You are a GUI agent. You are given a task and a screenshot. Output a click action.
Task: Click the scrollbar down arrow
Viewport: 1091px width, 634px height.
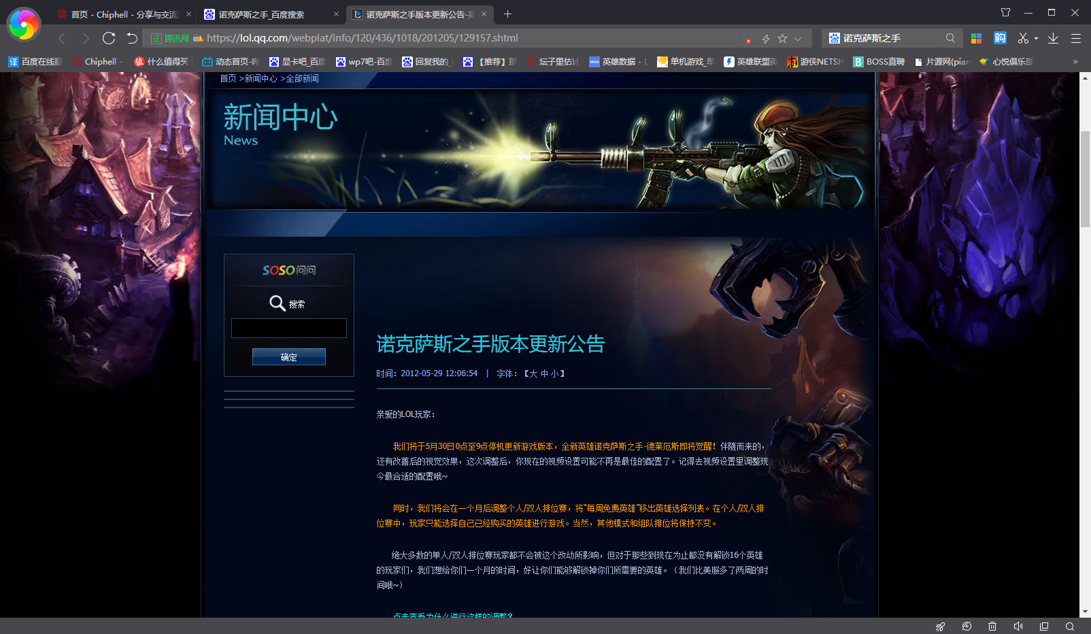point(1085,612)
